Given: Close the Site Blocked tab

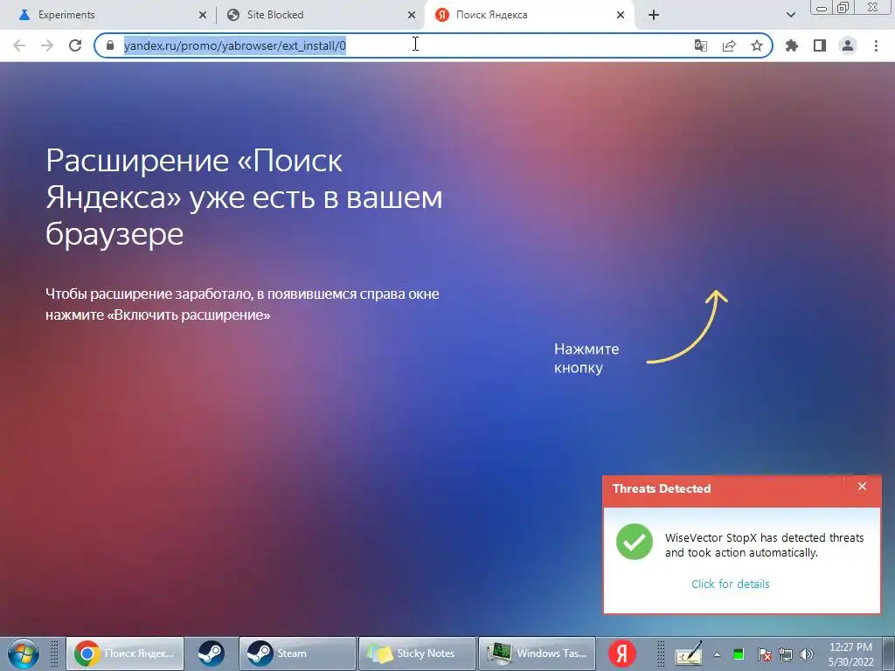Looking at the screenshot, I should click(x=411, y=16).
